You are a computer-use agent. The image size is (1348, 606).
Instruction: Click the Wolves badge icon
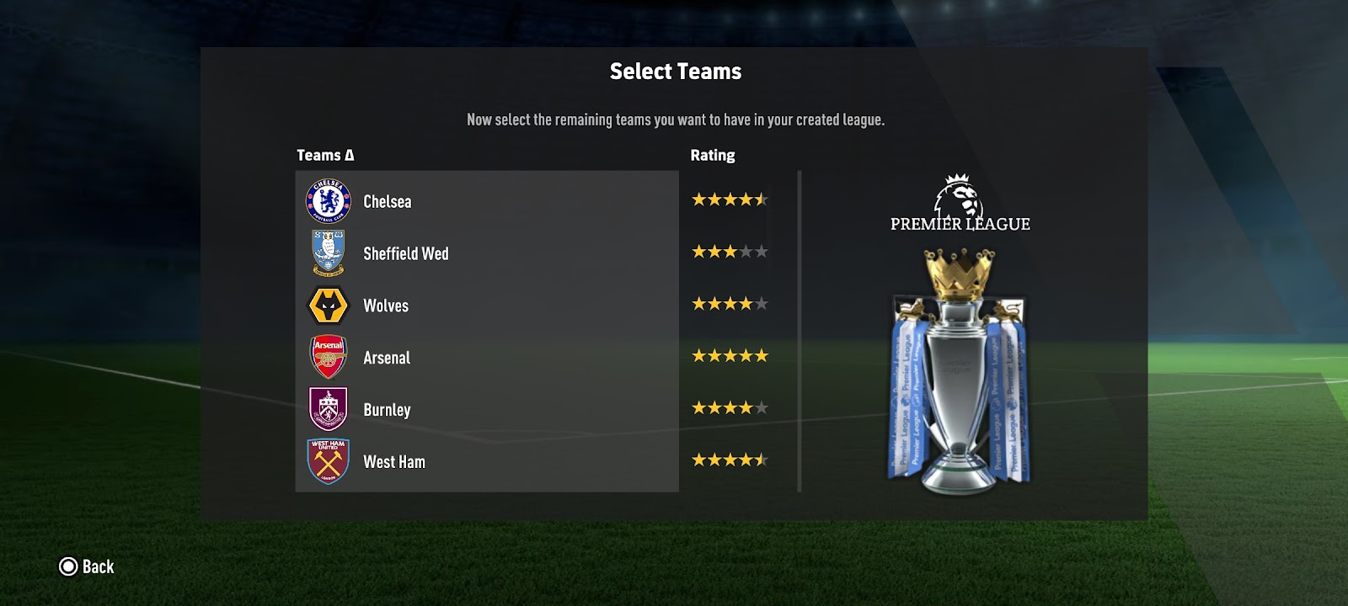pos(328,306)
